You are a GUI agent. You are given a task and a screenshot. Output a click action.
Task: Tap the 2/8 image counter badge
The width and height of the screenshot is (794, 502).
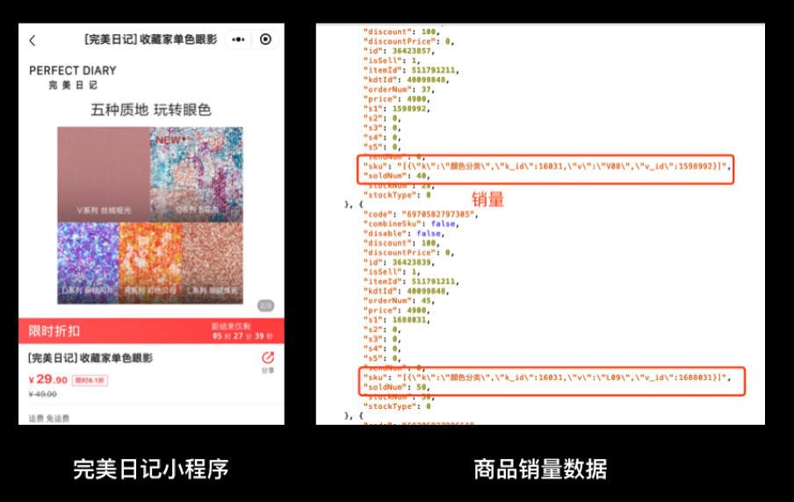tap(266, 305)
